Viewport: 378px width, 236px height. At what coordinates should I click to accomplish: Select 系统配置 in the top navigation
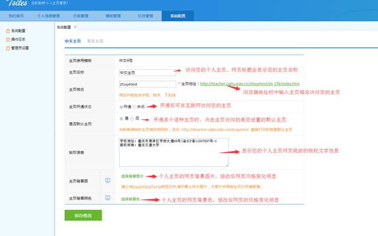pyautogui.click(x=178, y=16)
